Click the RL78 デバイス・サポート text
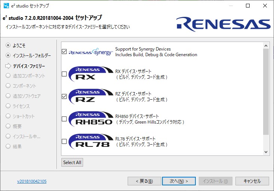274x191 pixels. point(135,139)
